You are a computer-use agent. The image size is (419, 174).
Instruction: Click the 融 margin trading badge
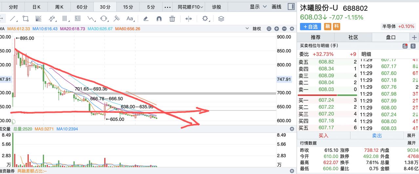(328, 27)
